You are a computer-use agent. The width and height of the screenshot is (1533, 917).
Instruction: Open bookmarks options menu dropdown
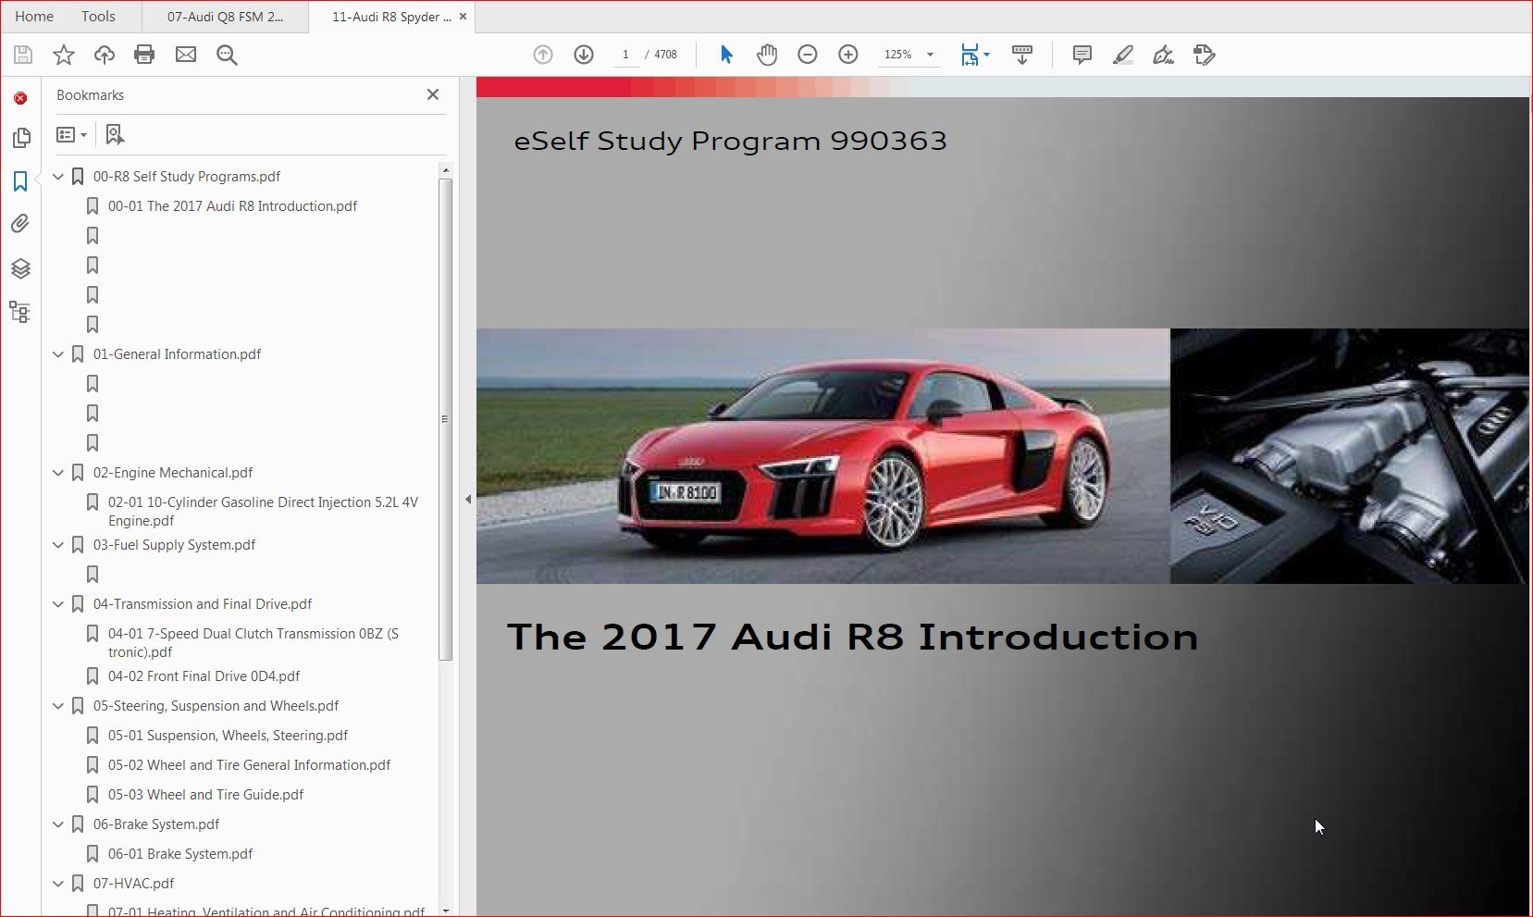click(71, 135)
